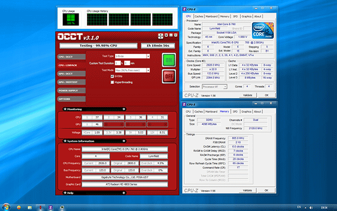Select the GPU : OCCT test tab

[x=71, y=74]
